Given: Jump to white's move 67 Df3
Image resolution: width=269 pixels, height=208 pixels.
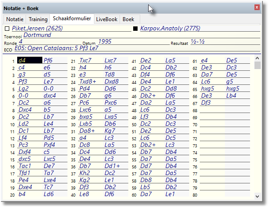Looking at the screenshot, I should (x=206, y=102).
